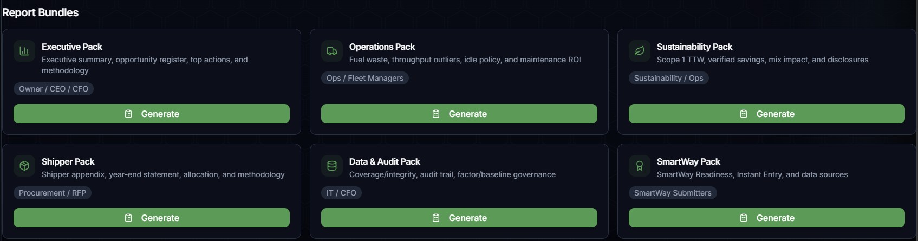Click the Report Bundles heading
918x241 pixels.
41,12
